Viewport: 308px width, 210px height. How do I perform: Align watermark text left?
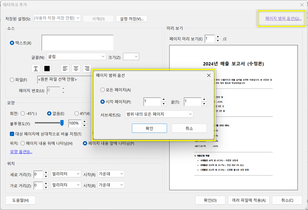(65, 68)
